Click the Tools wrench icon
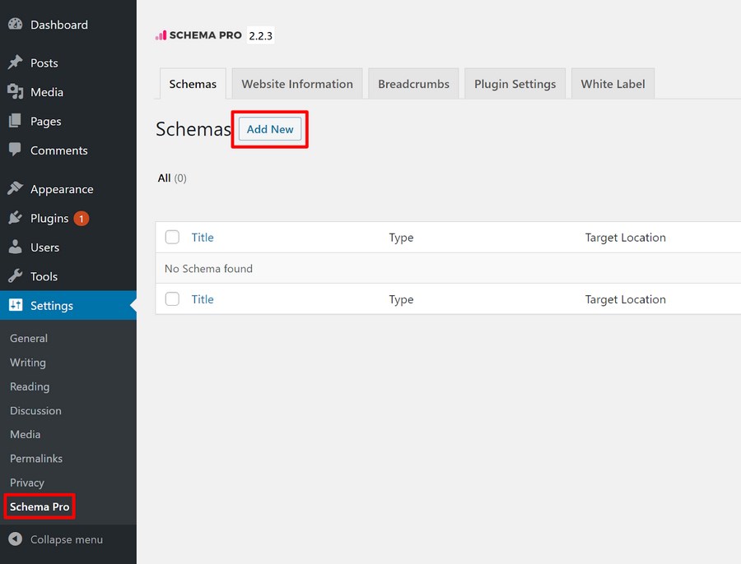Viewport: 741px width, 564px height. click(x=15, y=276)
